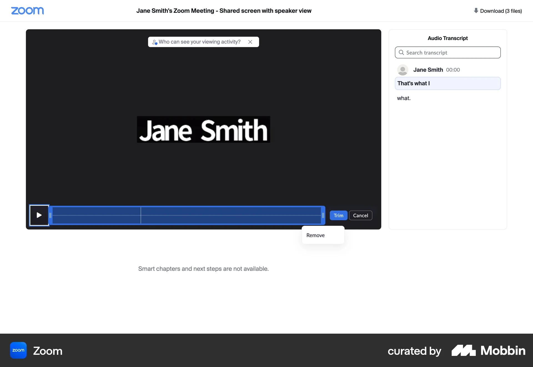533x367 pixels.
Task: Click the Zoom app icon in the footer
Action: coord(18,350)
